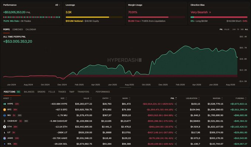The image size is (251, 147).
Task: Open the TWAP tab
Action: tap(72, 92)
